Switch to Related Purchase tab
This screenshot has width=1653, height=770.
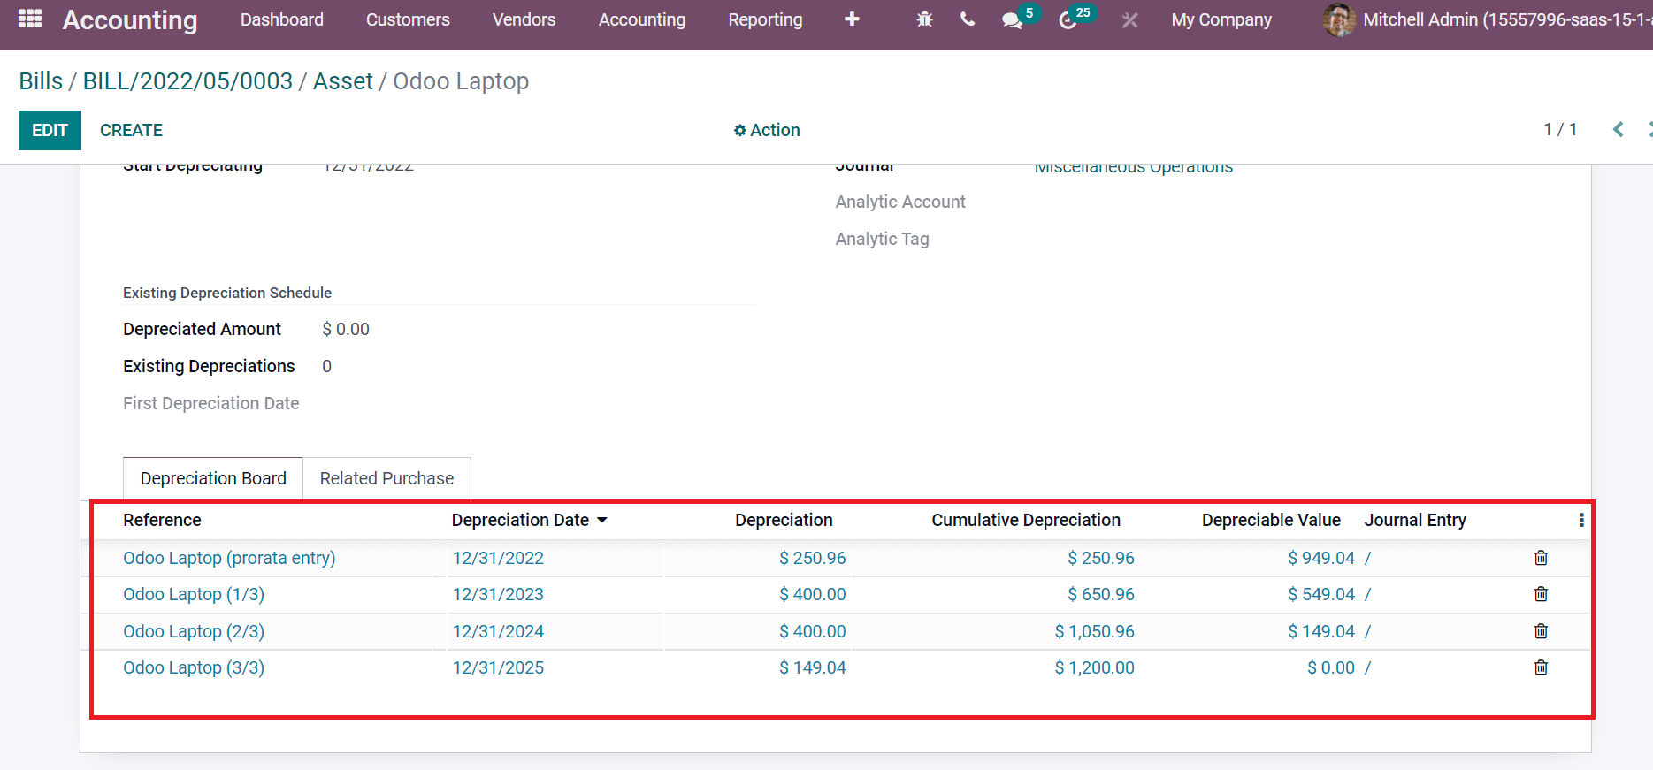click(386, 478)
